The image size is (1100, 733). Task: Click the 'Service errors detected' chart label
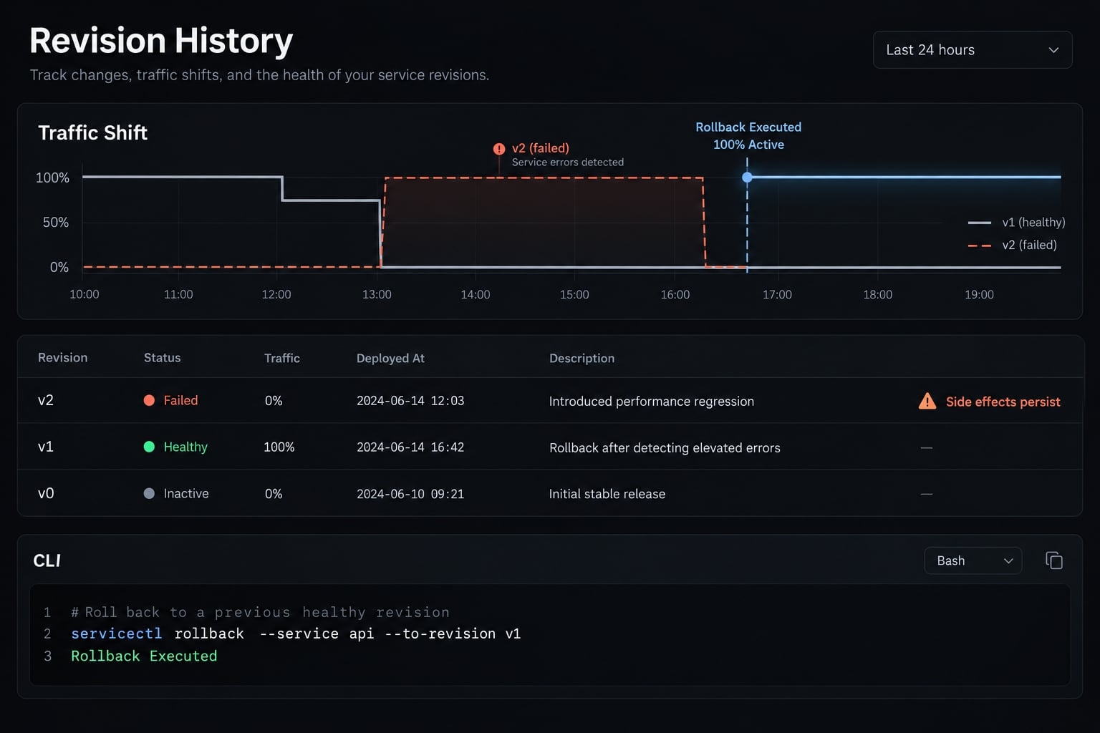point(568,162)
